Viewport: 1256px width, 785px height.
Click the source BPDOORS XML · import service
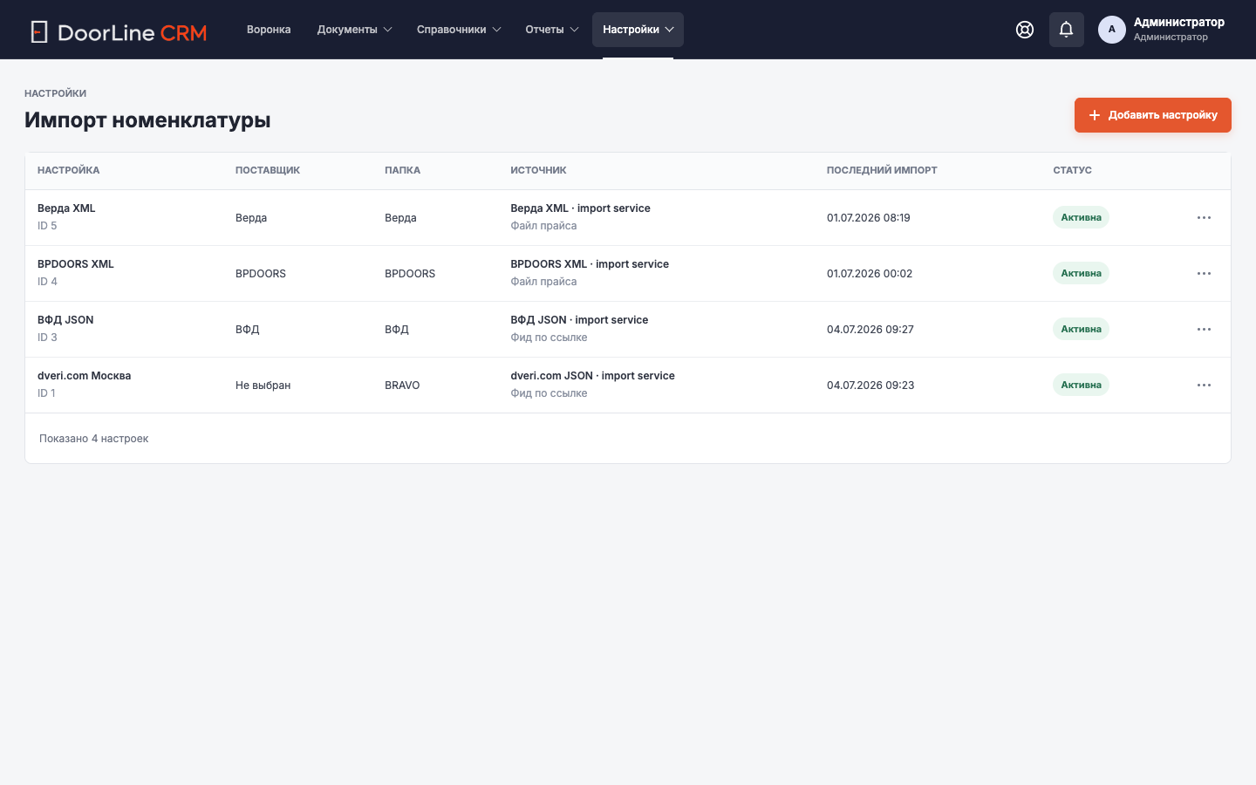coord(590,264)
